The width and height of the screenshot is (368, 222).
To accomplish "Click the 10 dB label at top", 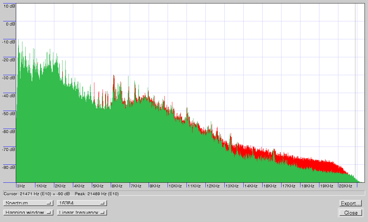I will pos(9,6).
